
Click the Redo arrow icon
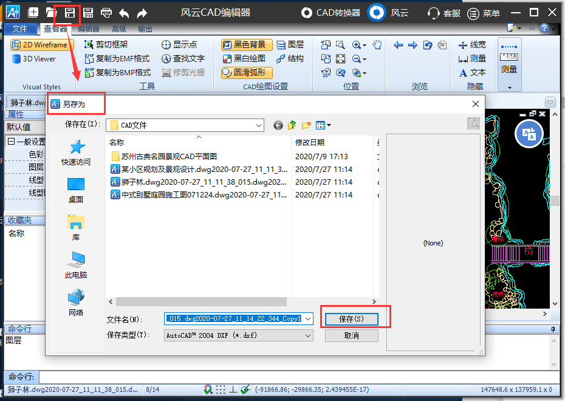142,13
